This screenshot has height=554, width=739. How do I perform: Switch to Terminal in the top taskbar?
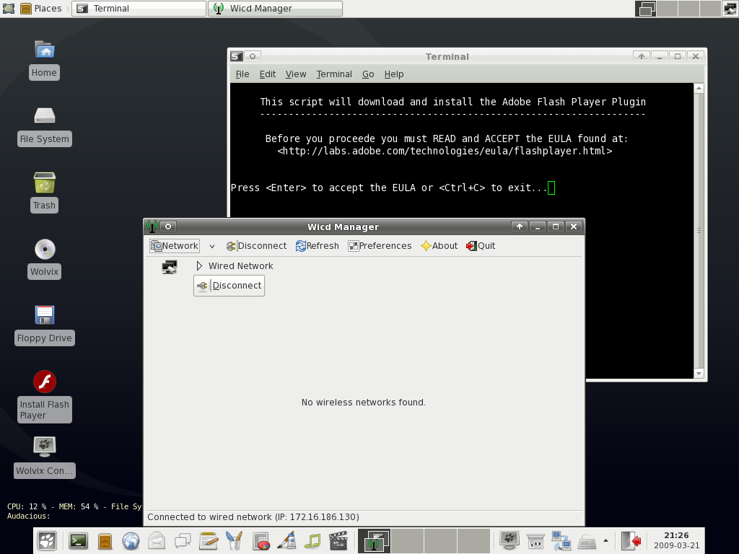click(139, 9)
